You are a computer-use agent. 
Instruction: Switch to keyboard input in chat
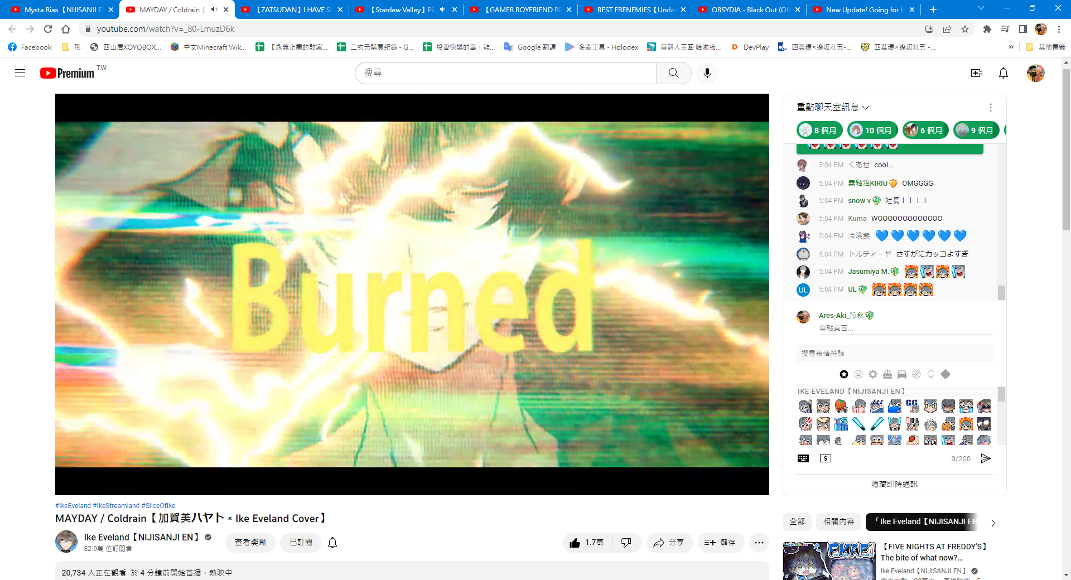click(x=803, y=458)
